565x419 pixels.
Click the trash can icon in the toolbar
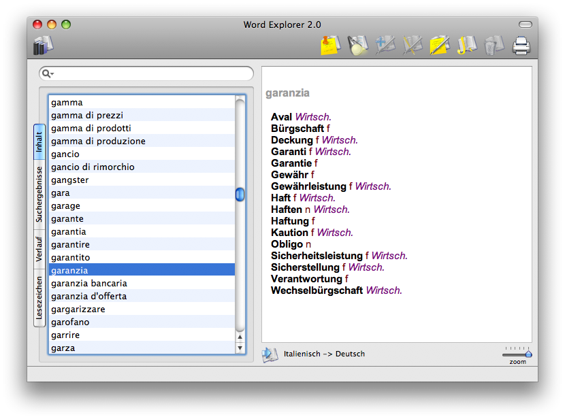point(494,46)
